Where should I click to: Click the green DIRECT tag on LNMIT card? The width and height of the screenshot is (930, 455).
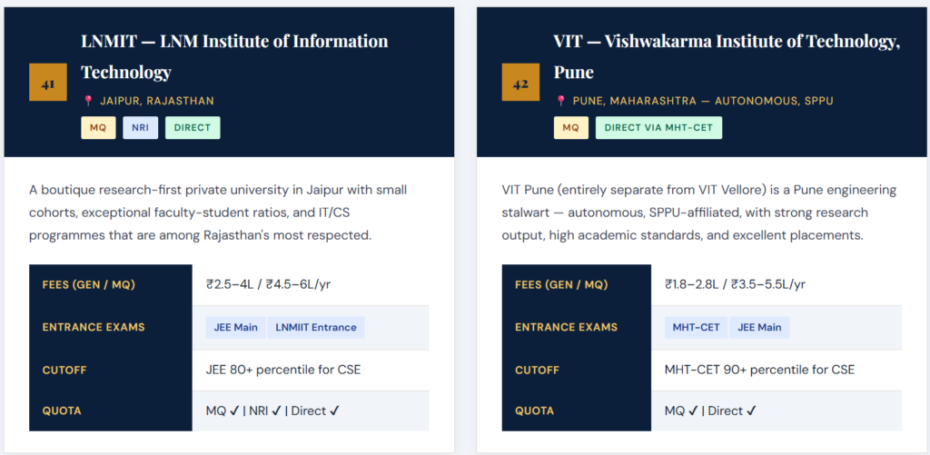pyautogui.click(x=193, y=127)
